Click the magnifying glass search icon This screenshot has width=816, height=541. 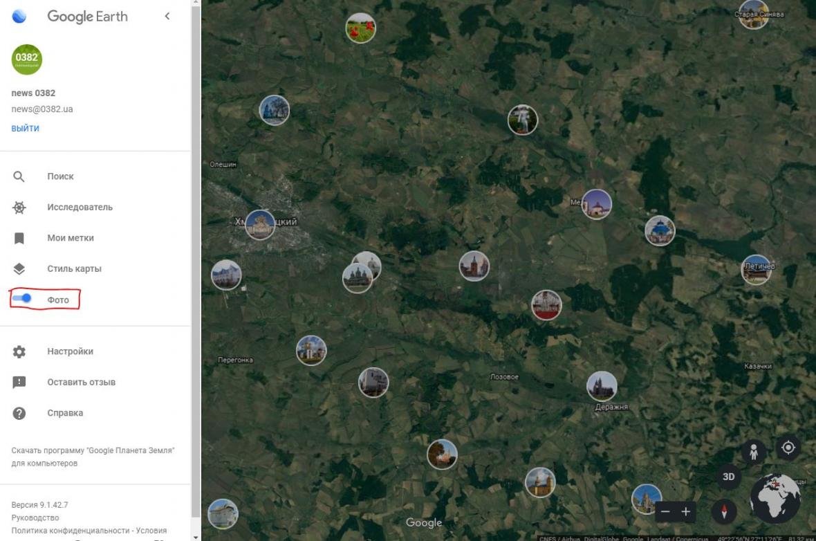pyautogui.click(x=19, y=176)
